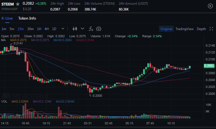Image resolution: width=216 pixels, height=129 pixels.
Task: Click 24h Volume value 388.74K
Action: (90, 9)
